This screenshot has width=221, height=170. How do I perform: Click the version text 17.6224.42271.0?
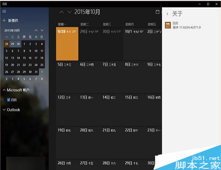coord(190,27)
